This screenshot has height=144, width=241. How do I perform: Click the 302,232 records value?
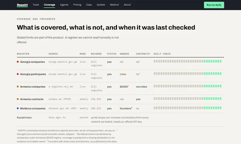click(96, 108)
